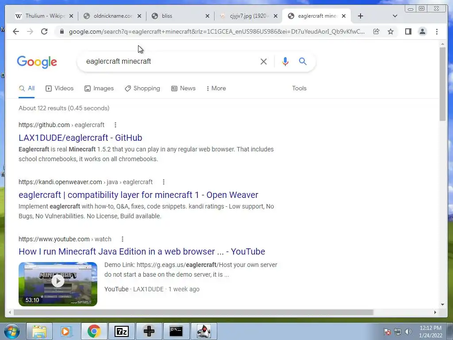Open the Java taskbar icon
The image size is (453, 340).
click(203, 331)
